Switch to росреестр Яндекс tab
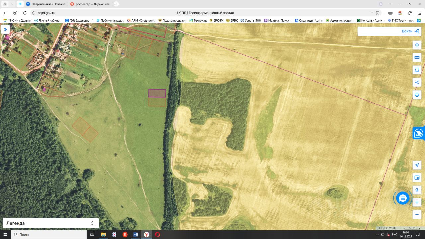The width and height of the screenshot is (425, 239). [90, 4]
